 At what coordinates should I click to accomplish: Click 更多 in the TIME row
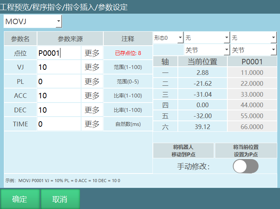(x=92, y=124)
